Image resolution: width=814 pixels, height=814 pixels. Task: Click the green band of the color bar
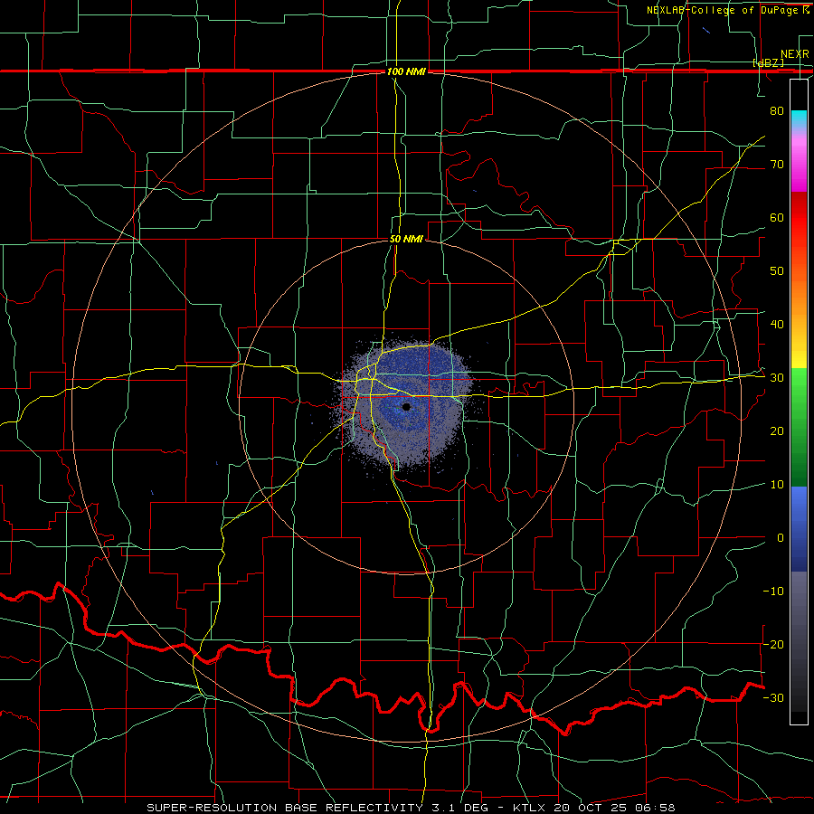(799, 427)
